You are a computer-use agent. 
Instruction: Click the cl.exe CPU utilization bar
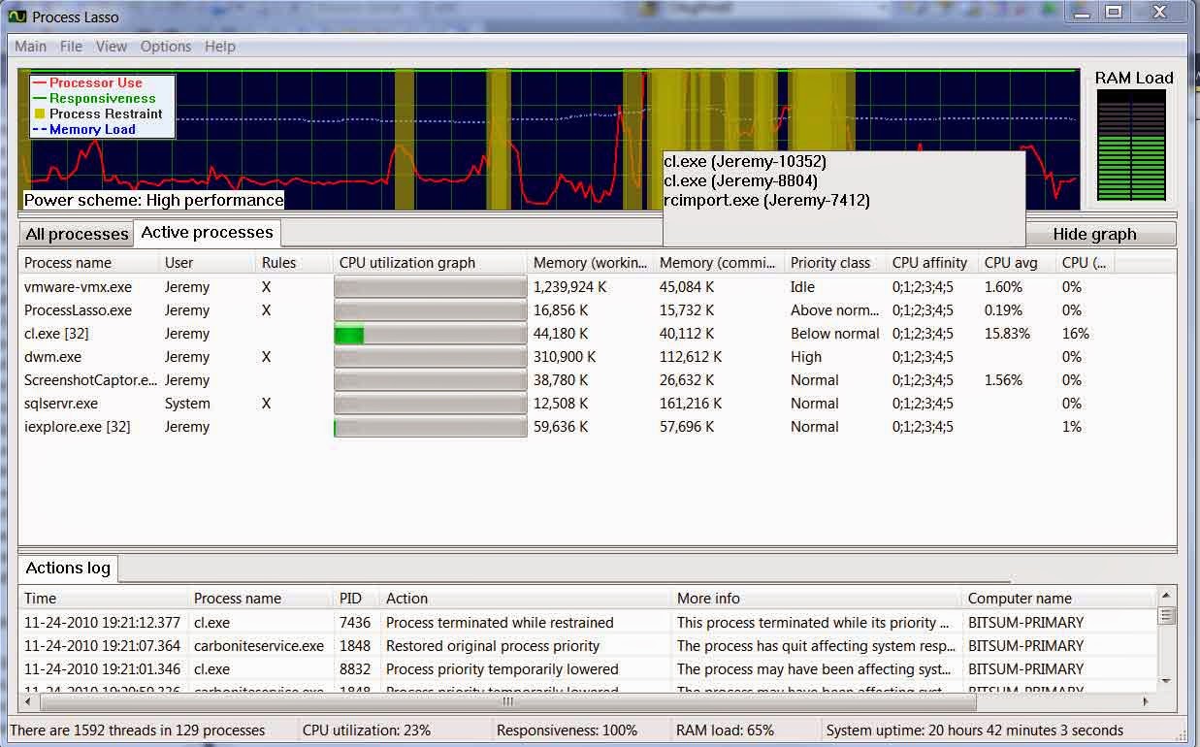(430, 335)
